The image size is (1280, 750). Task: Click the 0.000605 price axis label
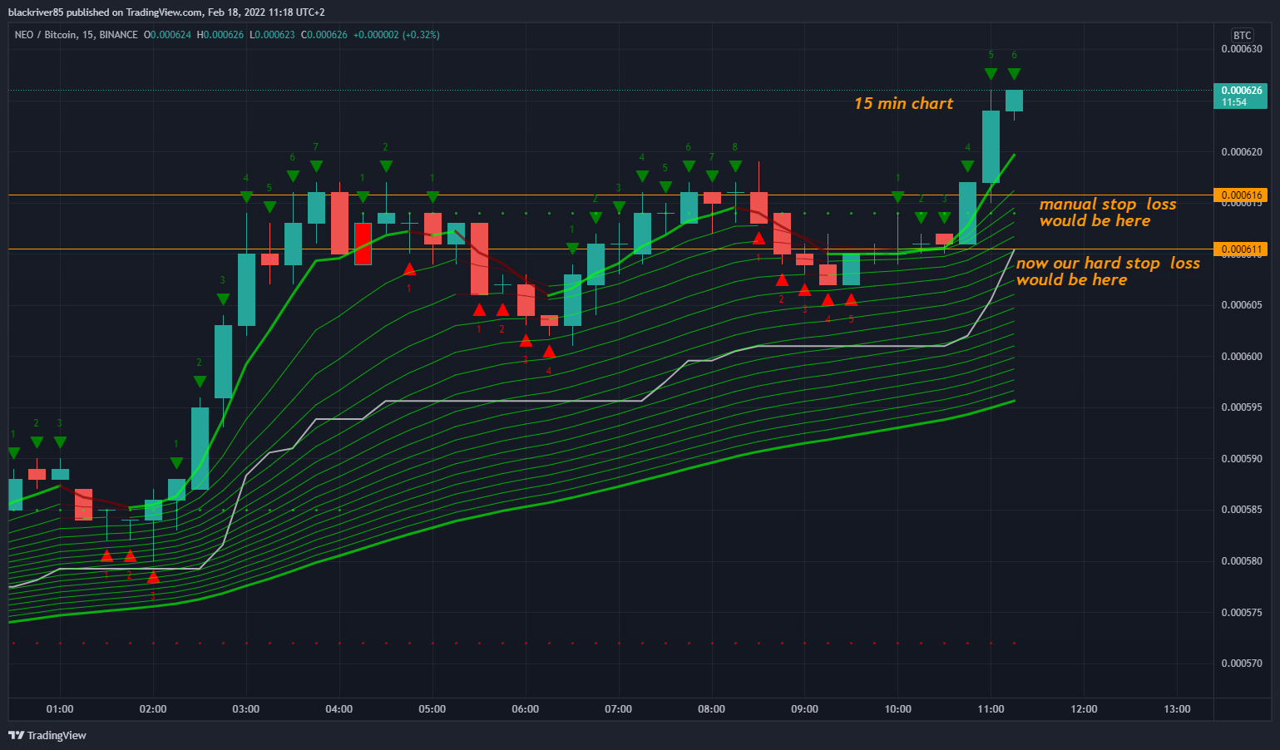click(1241, 305)
